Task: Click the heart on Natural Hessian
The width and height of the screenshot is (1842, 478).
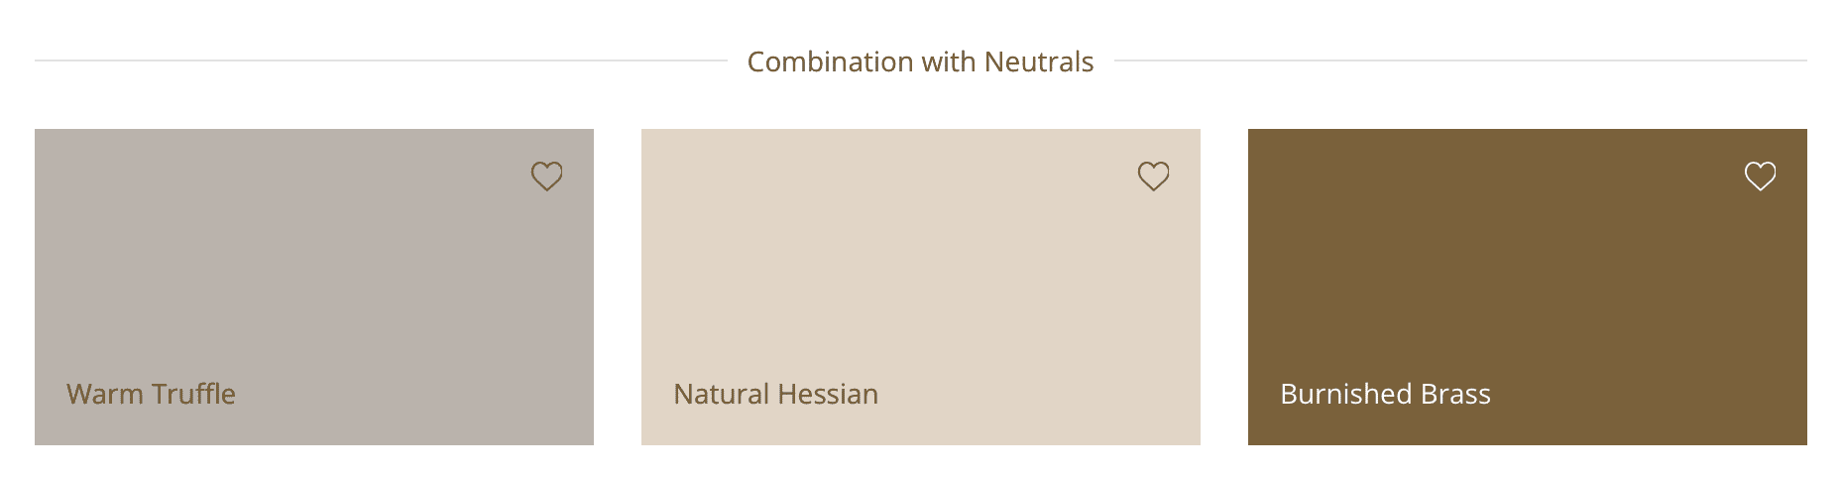Action: [x=1153, y=177]
